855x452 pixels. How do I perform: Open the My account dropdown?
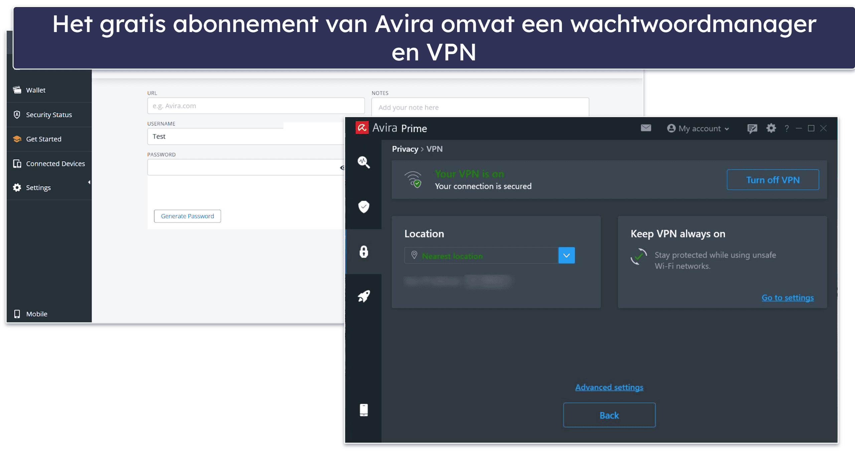(698, 129)
